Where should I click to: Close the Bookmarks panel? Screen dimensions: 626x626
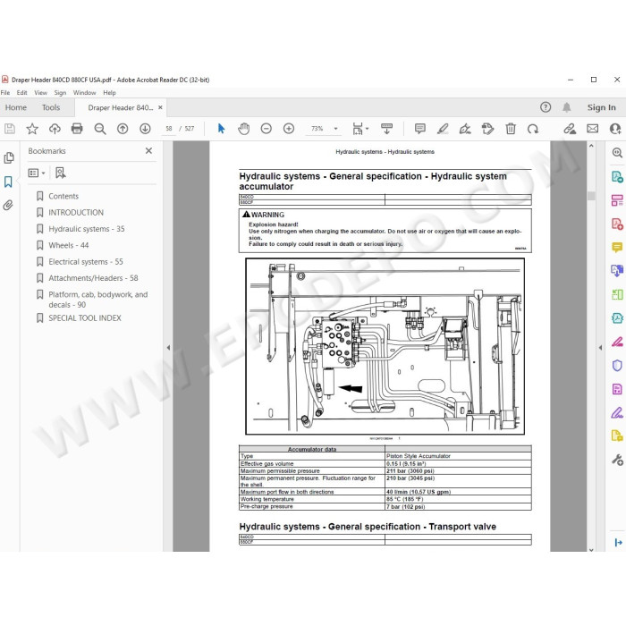[x=148, y=151]
